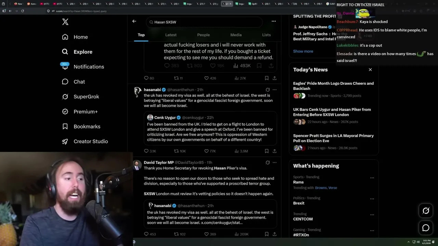Screen dimensions: 438x246
Task: Click the 'Browns' link under the Rams trend
Action: [x=321, y=188]
